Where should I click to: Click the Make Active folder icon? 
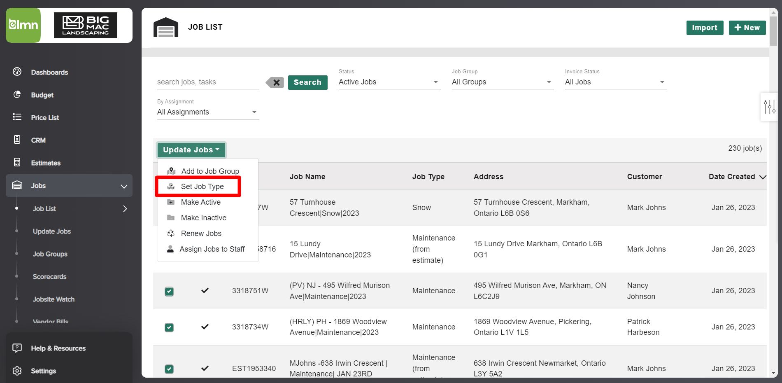(171, 202)
